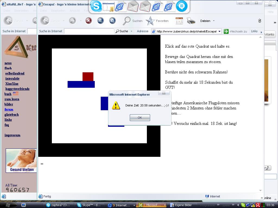Open the selbstlaufend link

15,73
